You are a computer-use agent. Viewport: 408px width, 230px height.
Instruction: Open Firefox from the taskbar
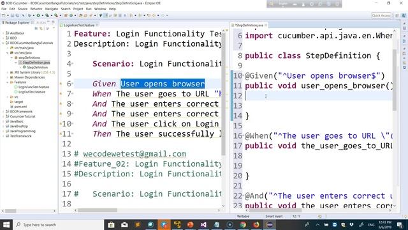pyautogui.click(x=256, y=224)
